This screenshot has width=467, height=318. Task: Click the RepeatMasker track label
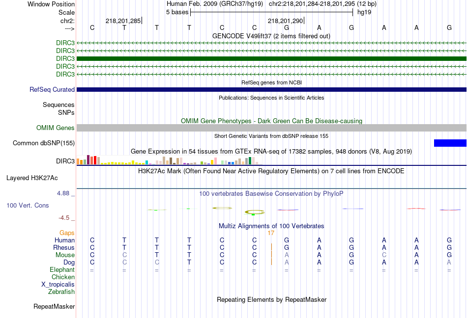(x=54, y=306)
